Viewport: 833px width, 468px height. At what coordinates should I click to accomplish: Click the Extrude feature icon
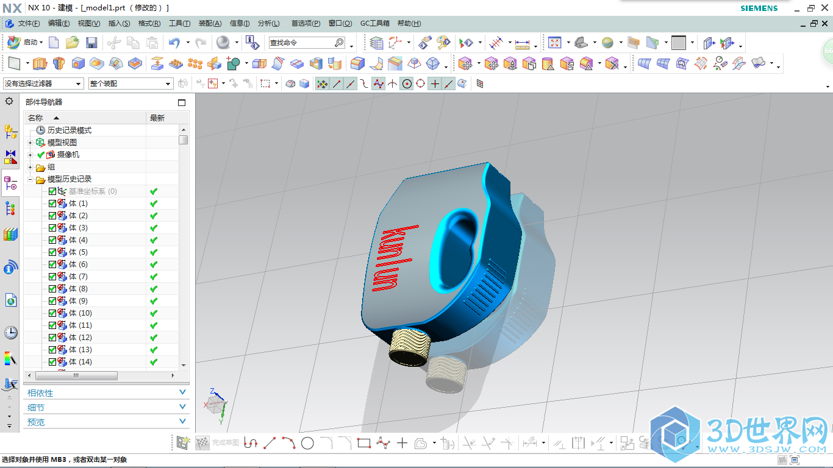pyautogui.click(x=40, y=63)
